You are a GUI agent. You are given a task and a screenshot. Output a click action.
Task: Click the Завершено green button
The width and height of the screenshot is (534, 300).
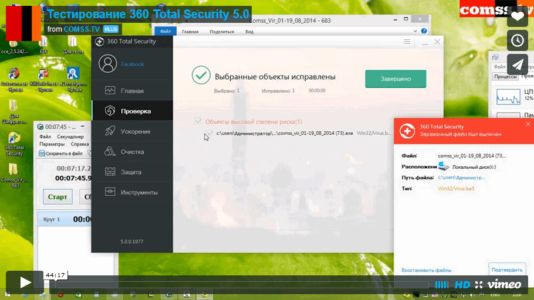point(396,79)
